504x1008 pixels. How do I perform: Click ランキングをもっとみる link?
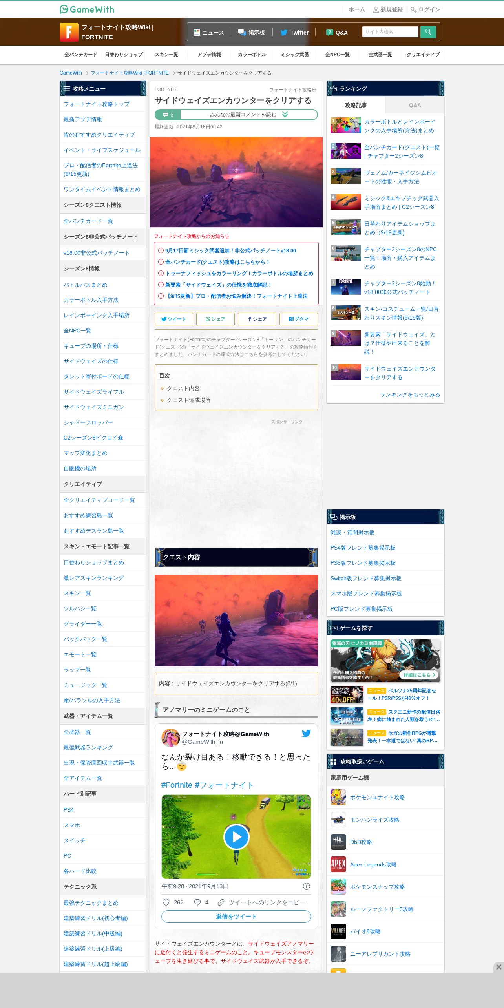point(410,394)
